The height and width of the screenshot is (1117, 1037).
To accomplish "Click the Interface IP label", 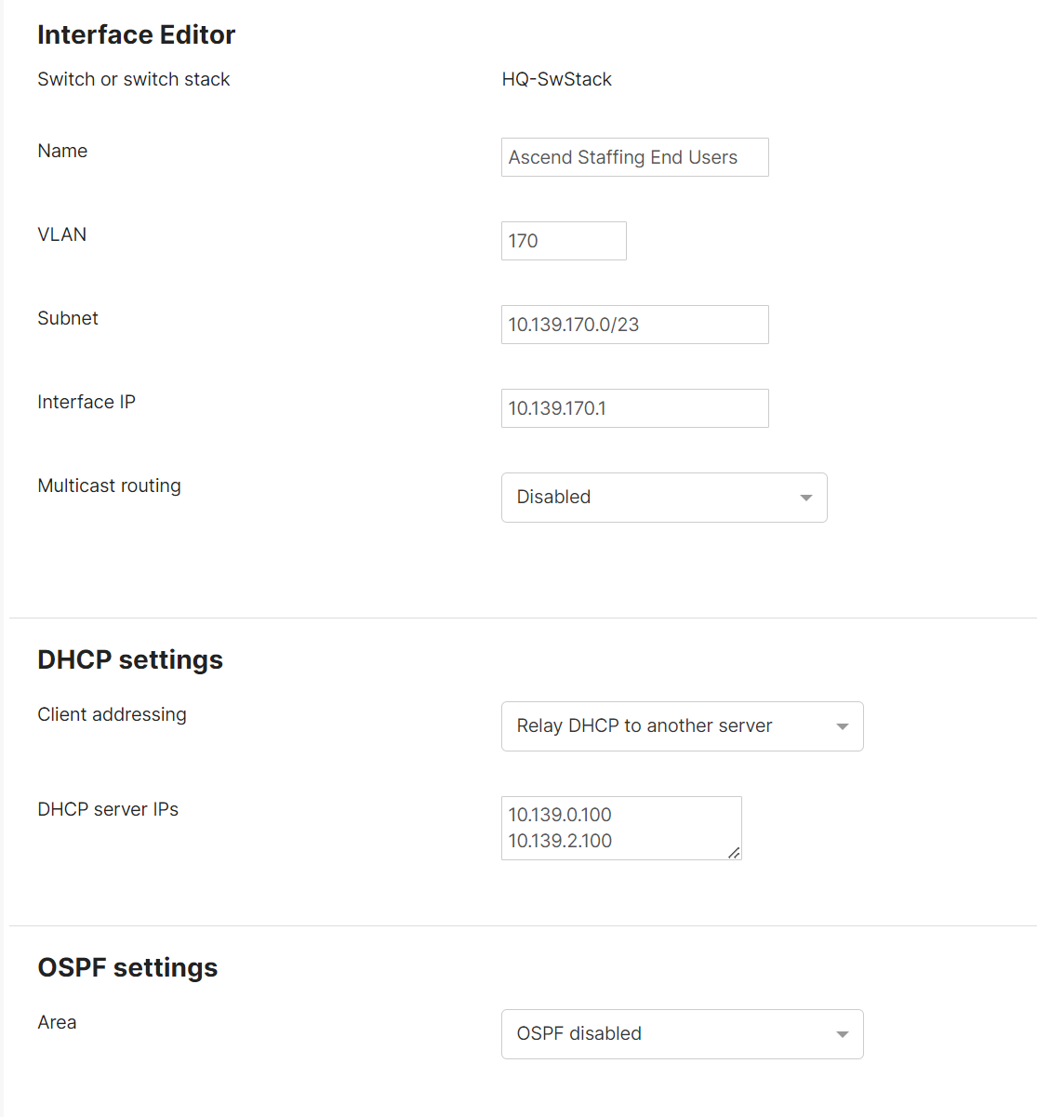I will 86,402.
